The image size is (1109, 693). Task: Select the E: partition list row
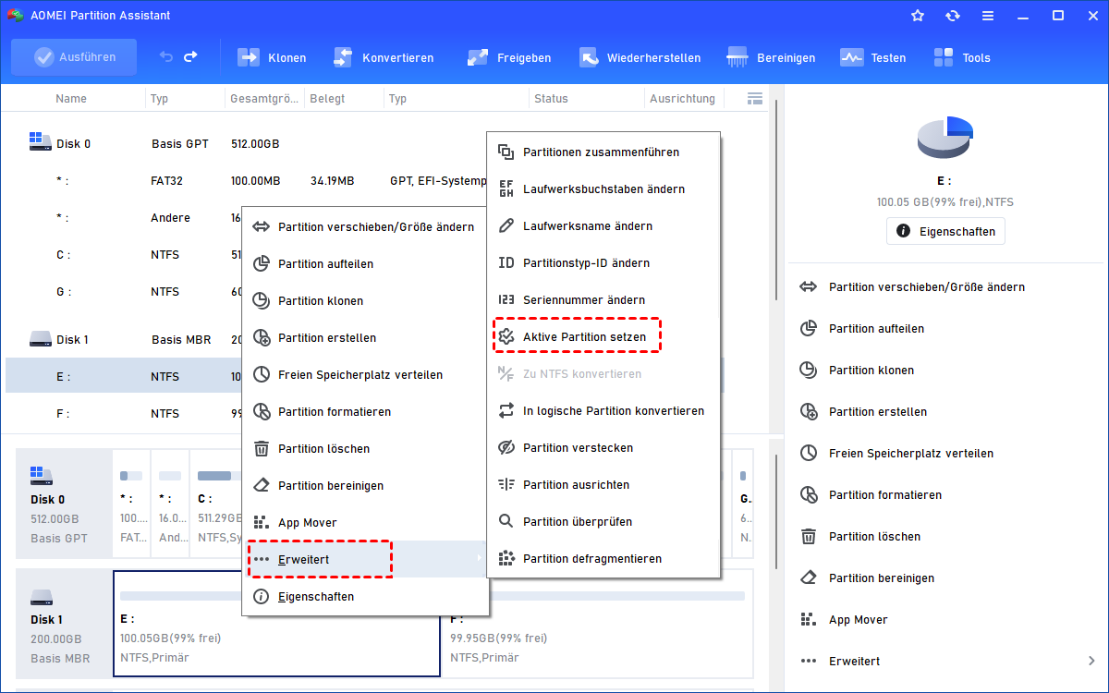pyautogui.click(x=122, y=377)
